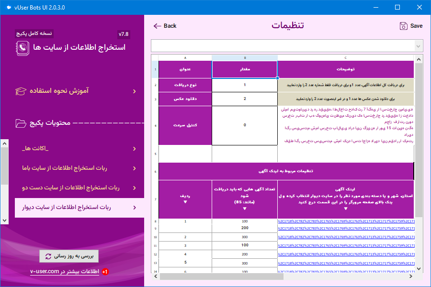Click the نسخه کامل پکیج badge

[34, 33]
